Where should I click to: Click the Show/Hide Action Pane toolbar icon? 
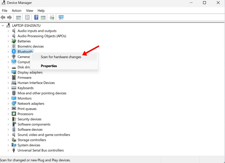pyautogui.click(x=43, y=17)
